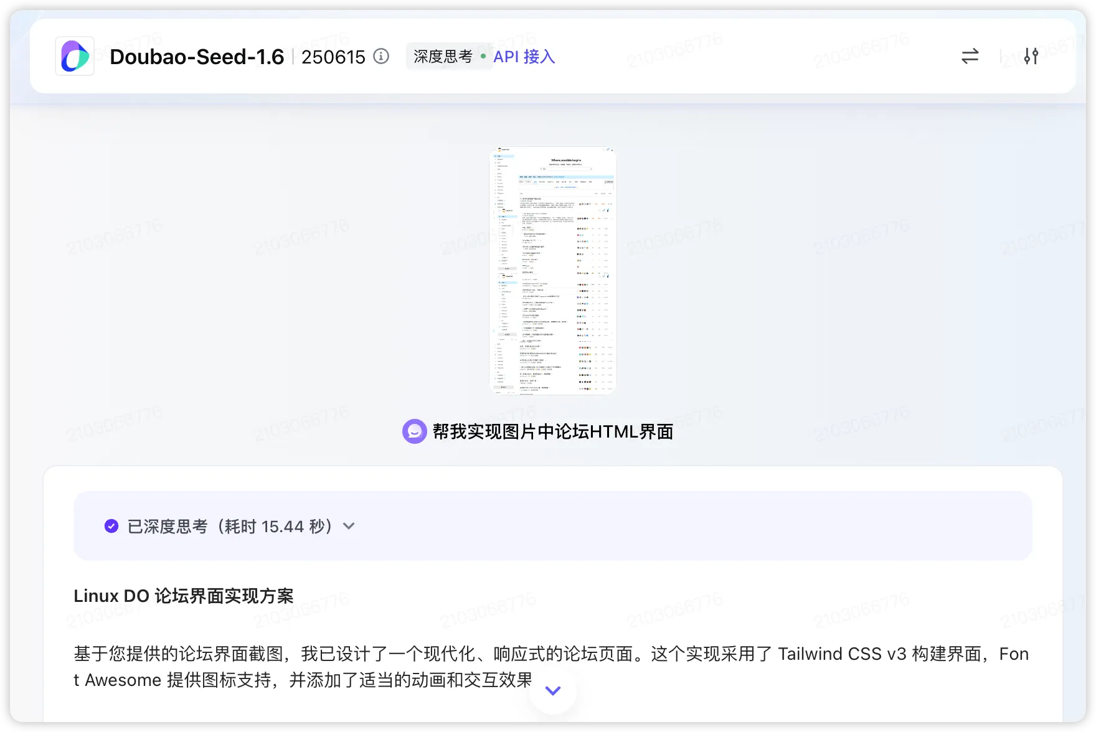Click the prompt text 帮我实现图片中论坛HTML界面
Image resolution: width=1096 pixels, height=732 pixels.
(553, 431)
